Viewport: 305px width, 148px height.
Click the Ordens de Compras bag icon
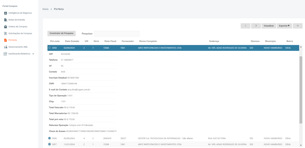pyautogui.click(x=5, y=27)
